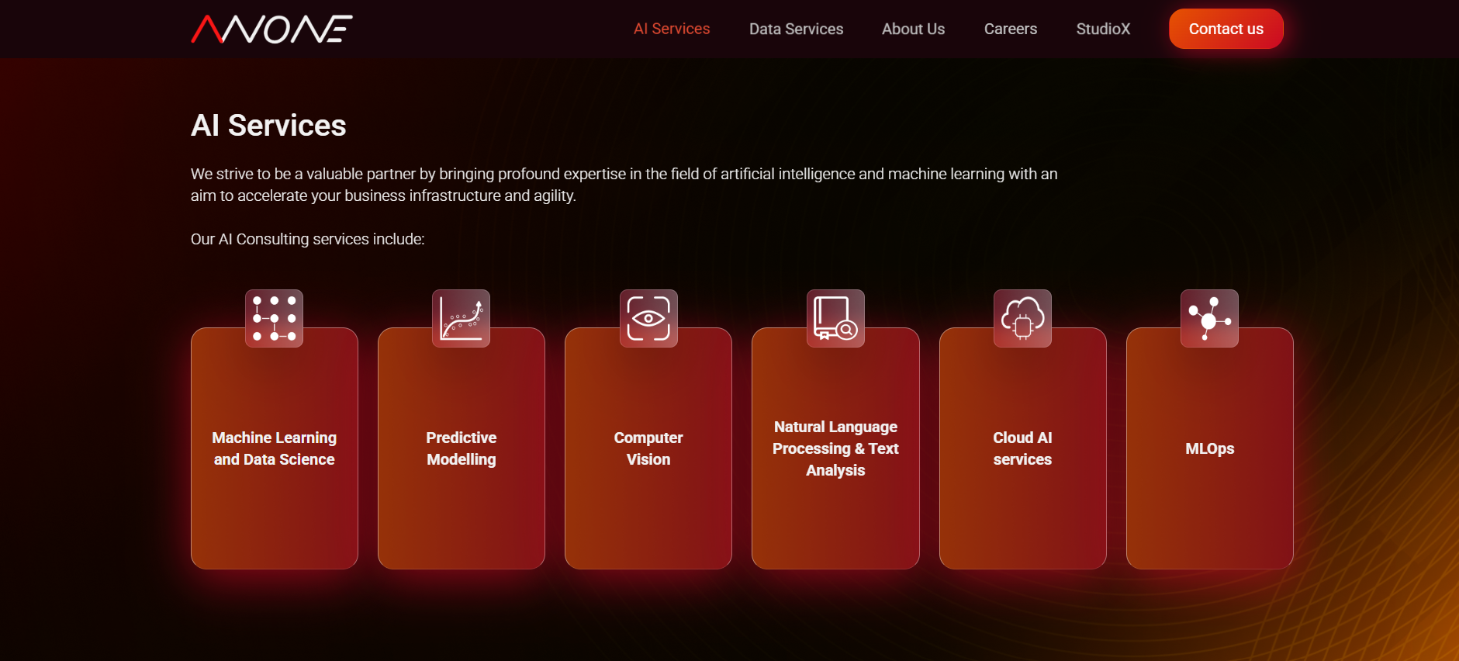This screenshot has width=1459, height=661.
Task: Click the Contact us button
Action: [x=1226, y=29]
